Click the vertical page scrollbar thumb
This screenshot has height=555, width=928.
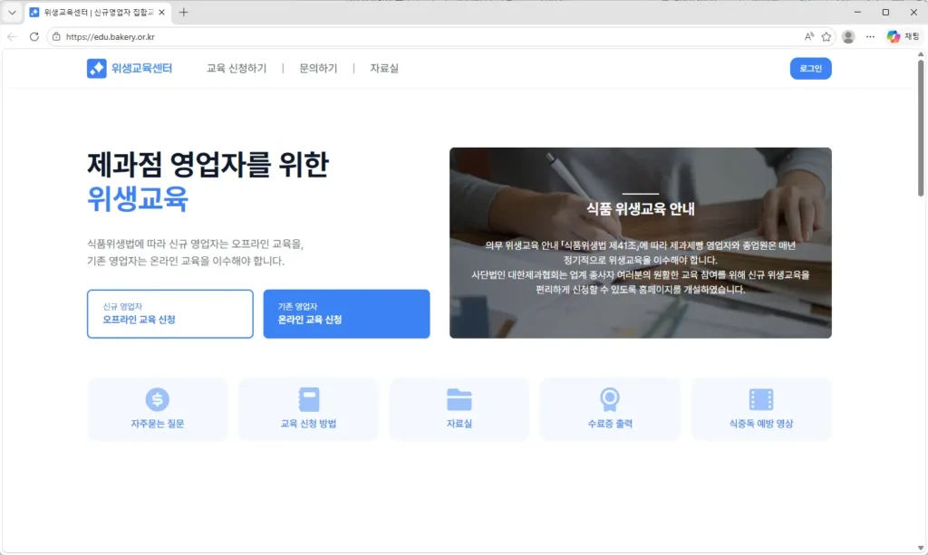pos(921,127)
